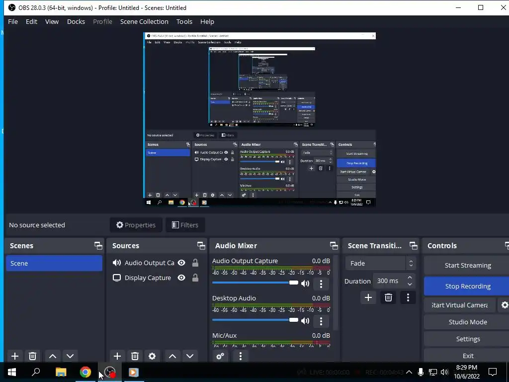Select Display Capture source row

point(157,278)
